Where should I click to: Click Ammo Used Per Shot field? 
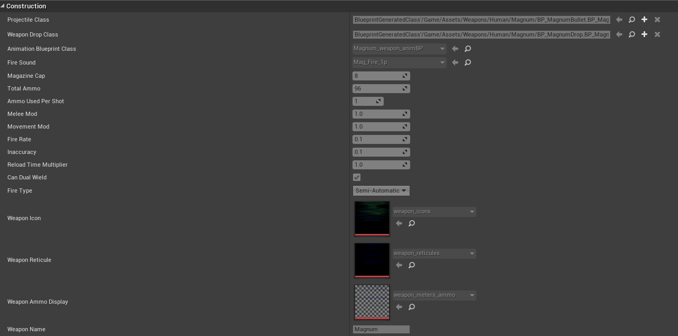pos(368,101)
